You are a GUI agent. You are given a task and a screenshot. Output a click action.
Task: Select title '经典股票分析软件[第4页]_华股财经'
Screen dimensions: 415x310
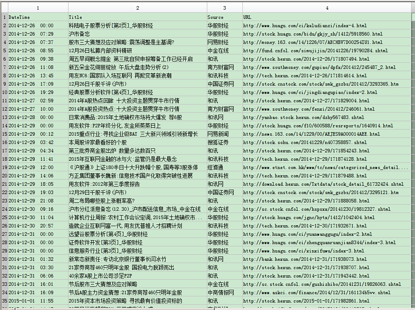tap(137, 92)
